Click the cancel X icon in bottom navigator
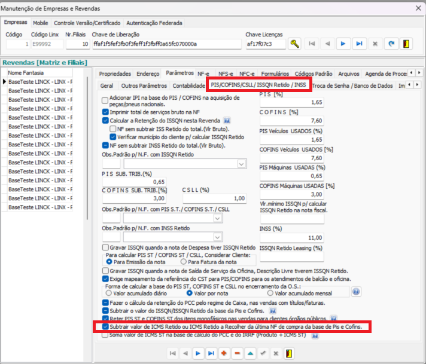 click(276, 353)
